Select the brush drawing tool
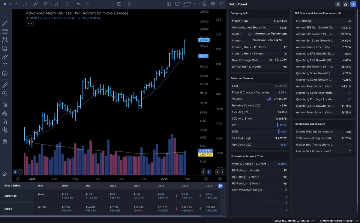This screenshot has height=223, width=360. 5,57
